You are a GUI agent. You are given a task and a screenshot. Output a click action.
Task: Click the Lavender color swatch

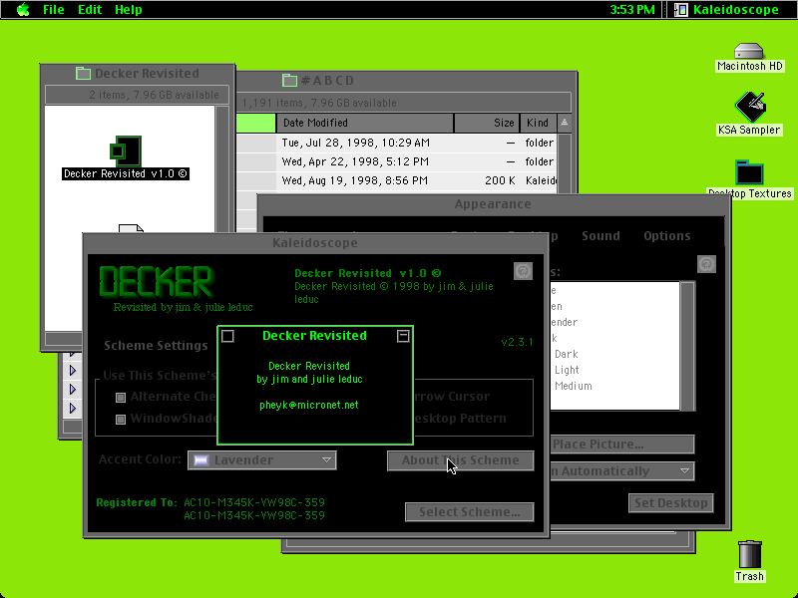coord(201,460)
